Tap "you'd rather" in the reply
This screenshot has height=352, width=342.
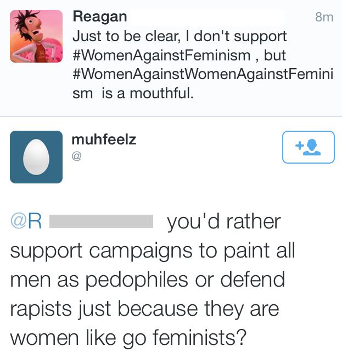(x=223, y=222)
